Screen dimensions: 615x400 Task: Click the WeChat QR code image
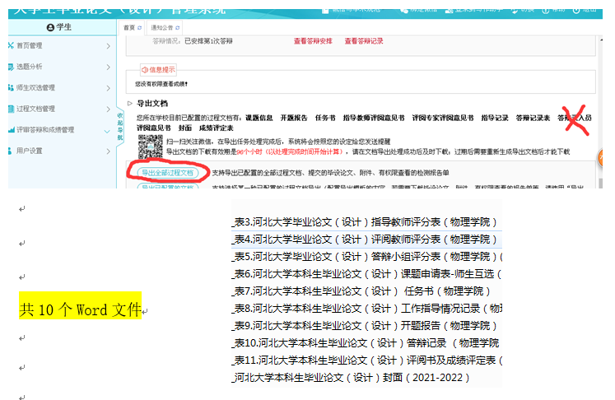(150, 147)
